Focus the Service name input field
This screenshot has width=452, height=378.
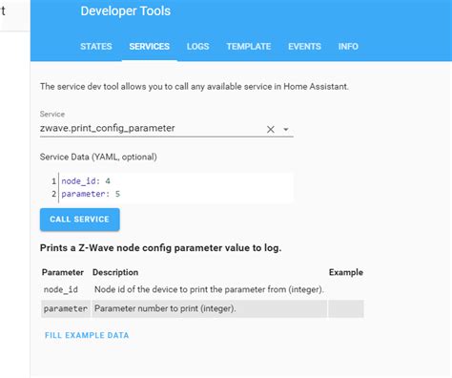pos(151,129)
